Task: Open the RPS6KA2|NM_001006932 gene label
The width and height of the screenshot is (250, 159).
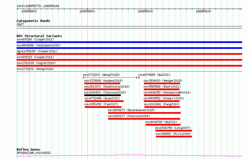Action: tap(34, 153)
